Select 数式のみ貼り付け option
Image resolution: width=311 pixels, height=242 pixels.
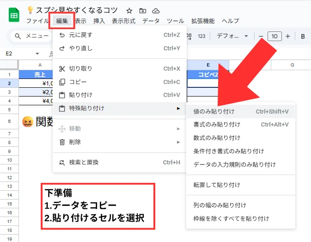[x=241, y=138]
